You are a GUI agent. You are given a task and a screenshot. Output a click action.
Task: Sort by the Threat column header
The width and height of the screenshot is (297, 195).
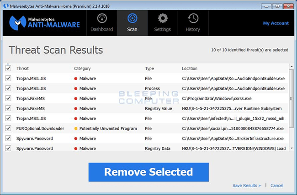click(22, 69)
